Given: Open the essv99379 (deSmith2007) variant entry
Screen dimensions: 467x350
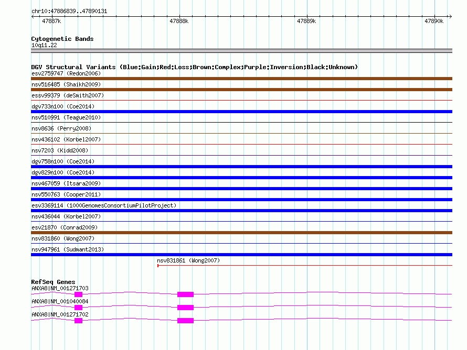Looking at the screenshot, I should pos(68,95).
